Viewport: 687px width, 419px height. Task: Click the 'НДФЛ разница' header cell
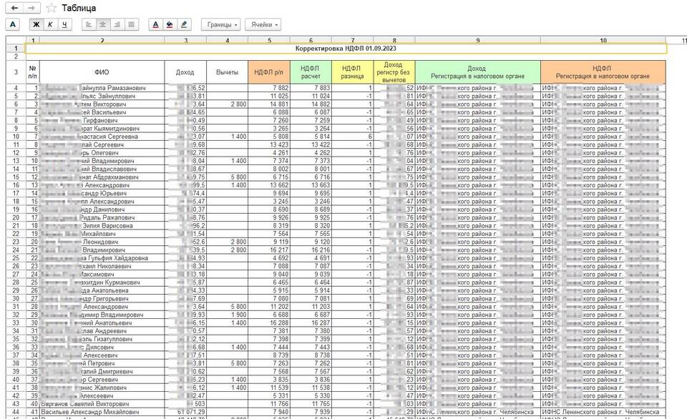pyautogui.click(x=352, y=72)
